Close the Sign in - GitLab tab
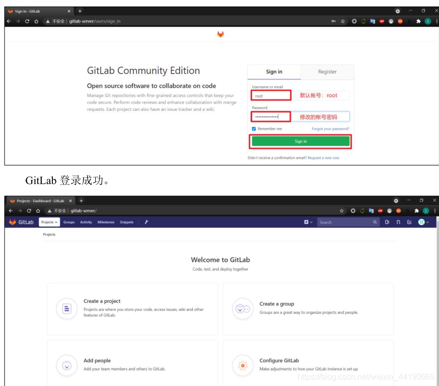The height and width of the screenshot is (386, 439). [x=69, y=11]
